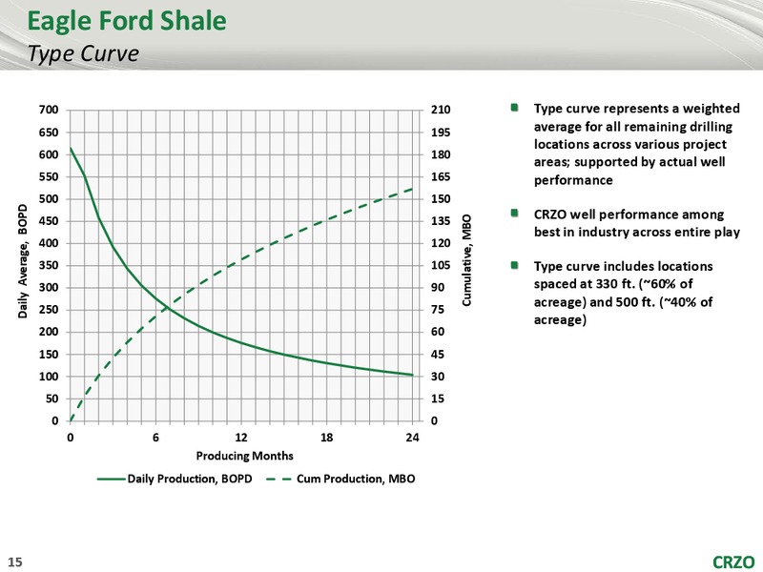Click left axis value 100
This screenshot has width=763, height=572.
49,377
